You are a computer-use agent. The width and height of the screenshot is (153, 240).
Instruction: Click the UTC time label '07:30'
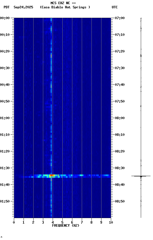pos(120,68)
